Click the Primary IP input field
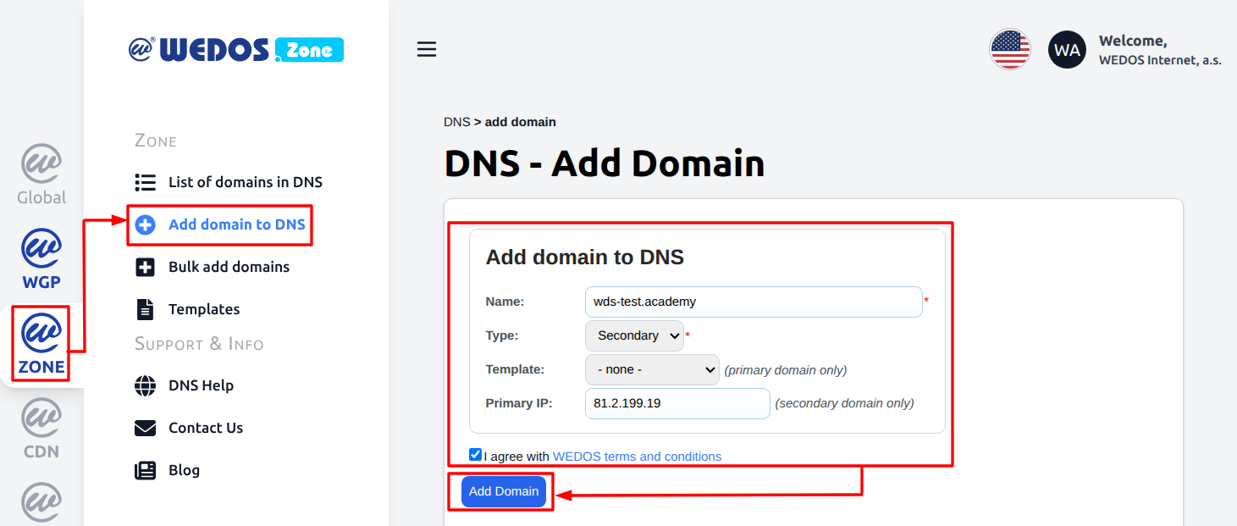 click(677, 403)
